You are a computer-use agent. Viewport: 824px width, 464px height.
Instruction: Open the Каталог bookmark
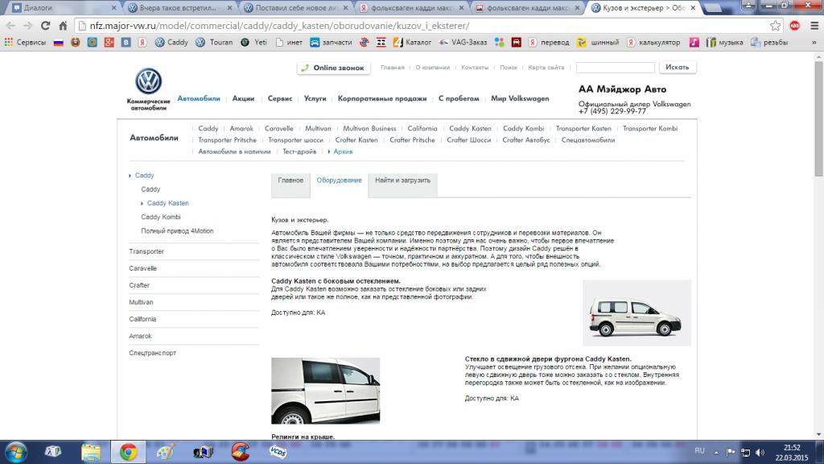click(412, 42)
